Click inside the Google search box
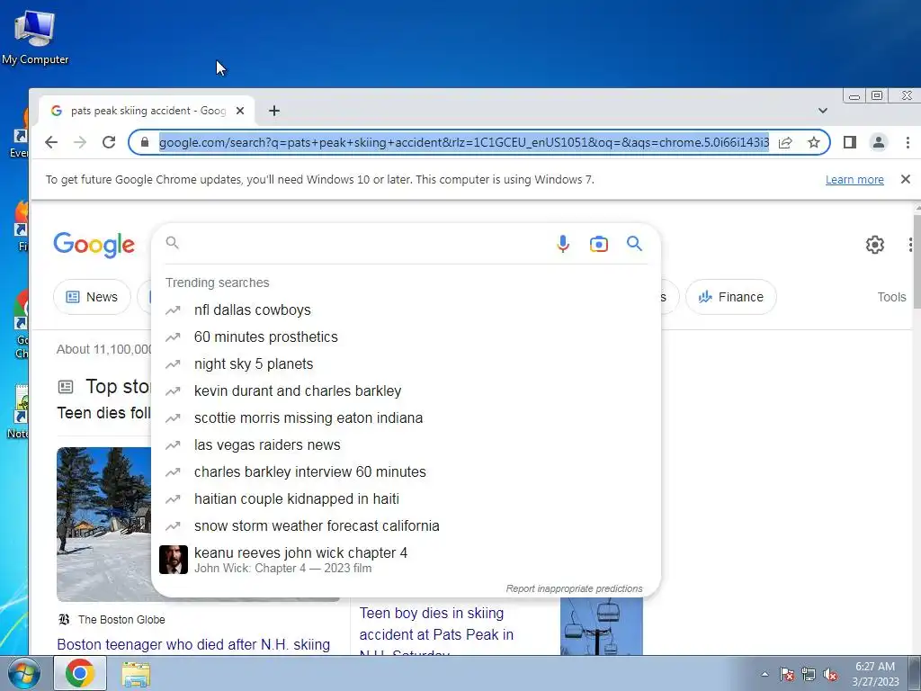This screenshot has height=691, width=921. (364, 243)
